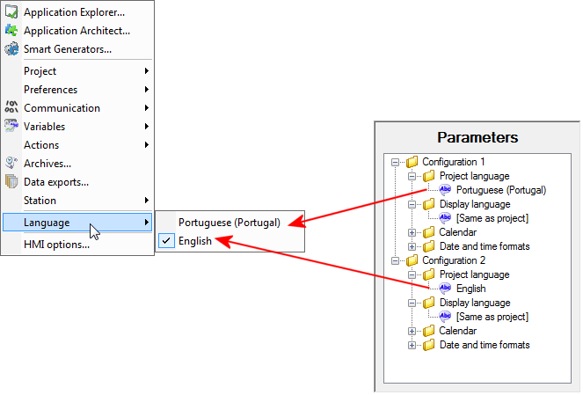This screenshot has width=583, height=395.
Task: Select [Same as project] text under Configuration 1
Action: click(x=492, y=218)
